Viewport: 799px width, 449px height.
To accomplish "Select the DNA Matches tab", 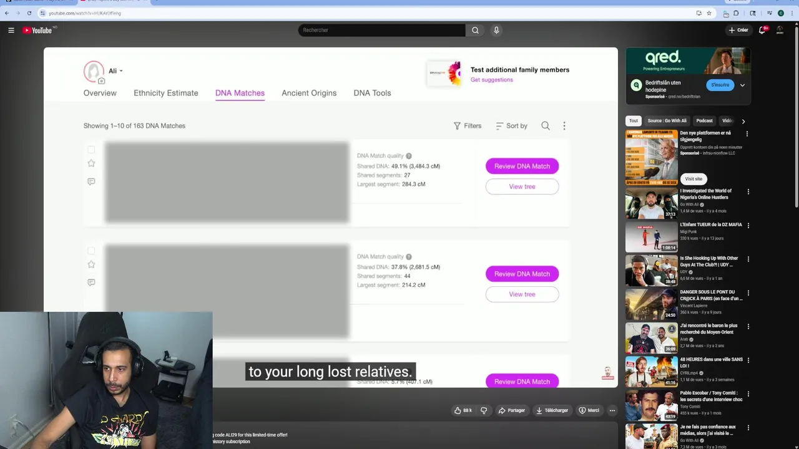I will point(240,93).
